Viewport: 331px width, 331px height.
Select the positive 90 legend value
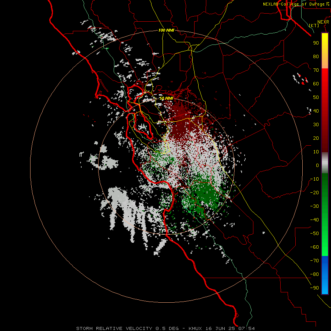(316, 43)
